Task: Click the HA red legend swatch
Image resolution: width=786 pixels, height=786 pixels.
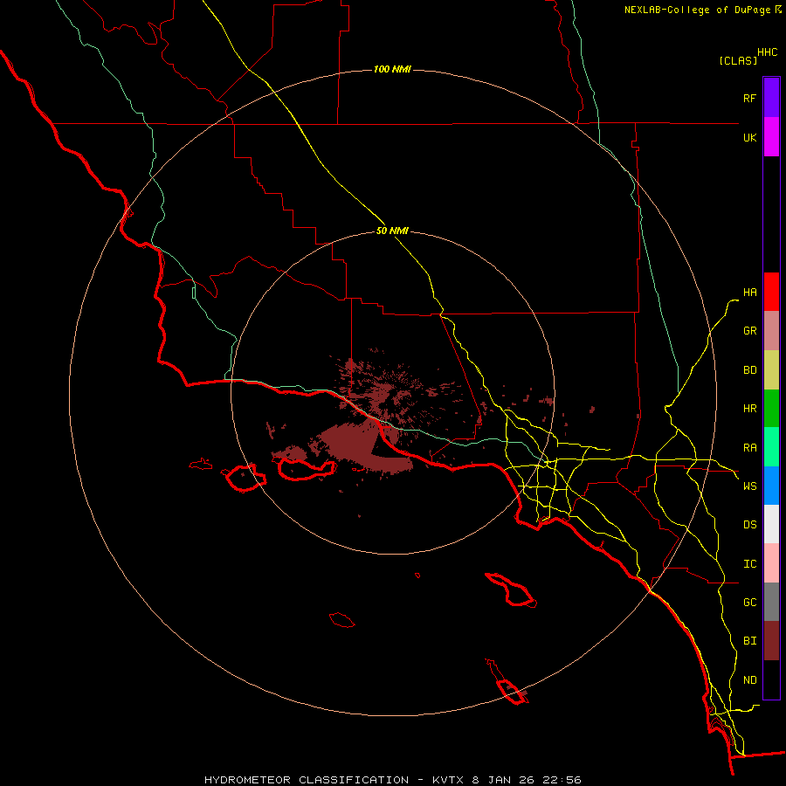Action: [771, 292]
